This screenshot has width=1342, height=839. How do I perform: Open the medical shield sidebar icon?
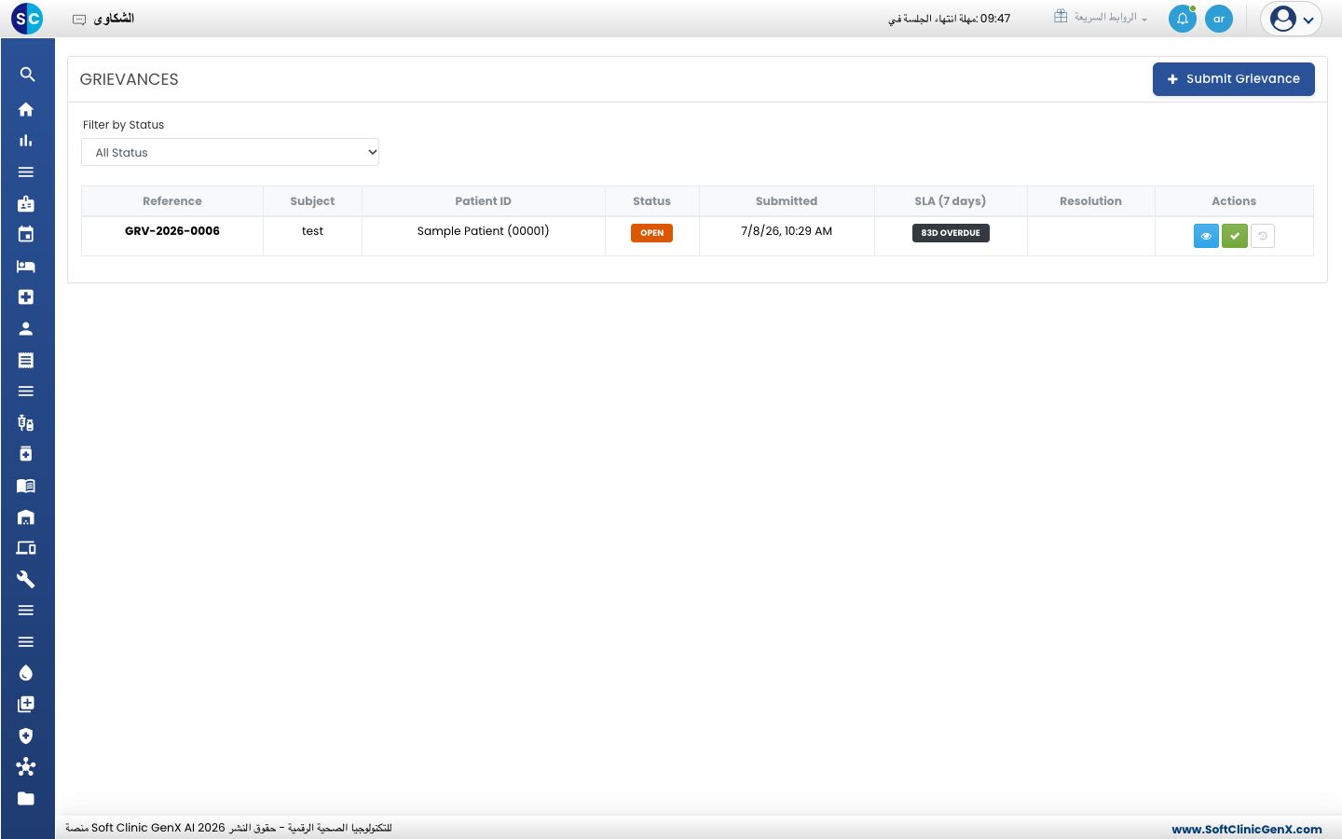click(x=26, y=736)
